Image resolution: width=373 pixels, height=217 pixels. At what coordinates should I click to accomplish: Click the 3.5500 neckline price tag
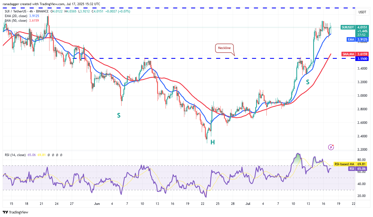click(362, 58)
